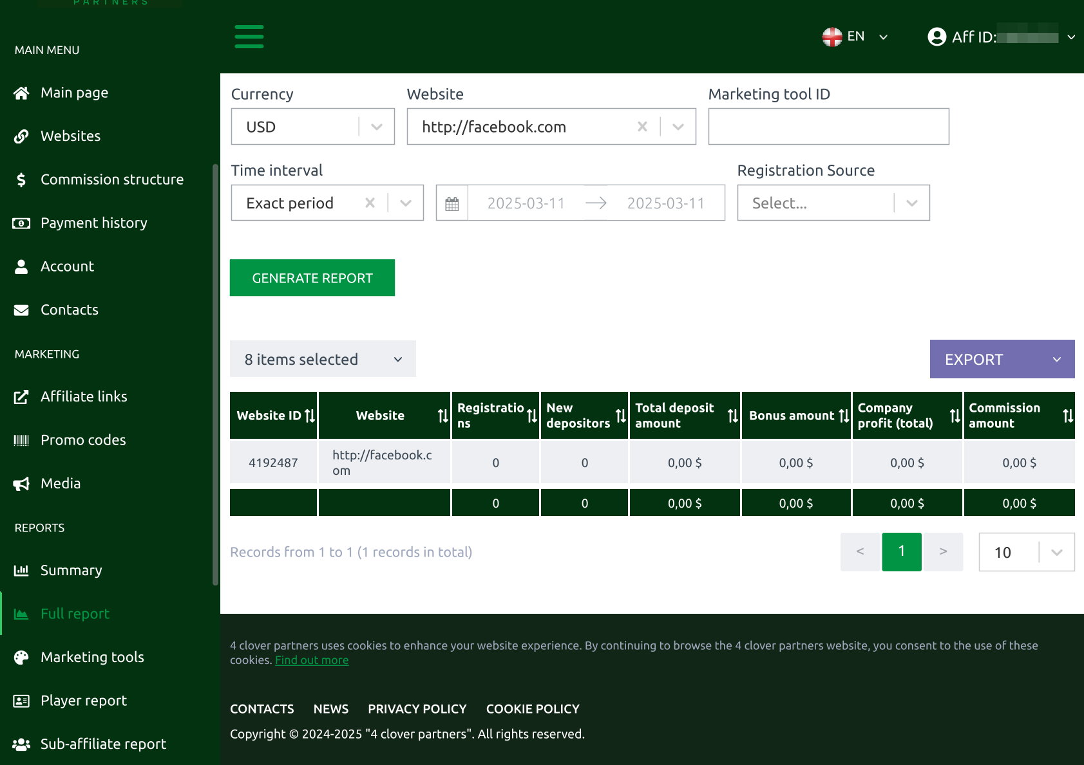Viewport: 1084px width, 765px height.
Task: Select page 1 in pagination
Action: (902, 552)
